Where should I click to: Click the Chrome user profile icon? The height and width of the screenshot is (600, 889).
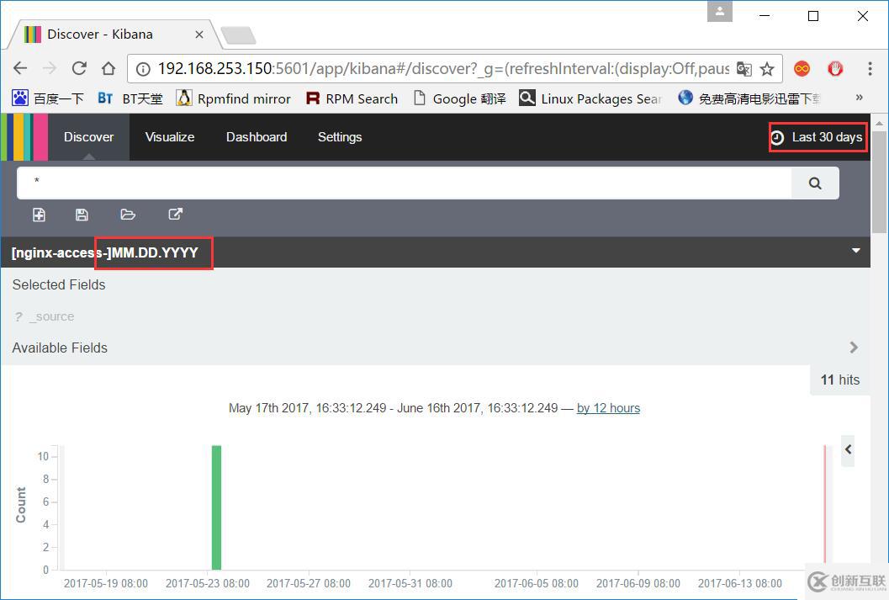[719, 11]
